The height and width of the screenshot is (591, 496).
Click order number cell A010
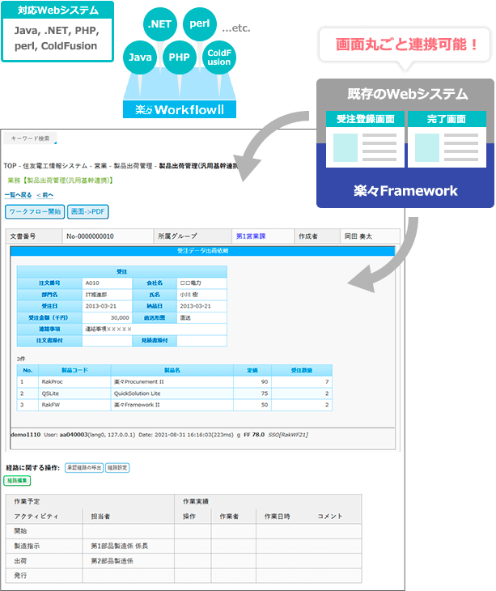(x=107, y=283)
